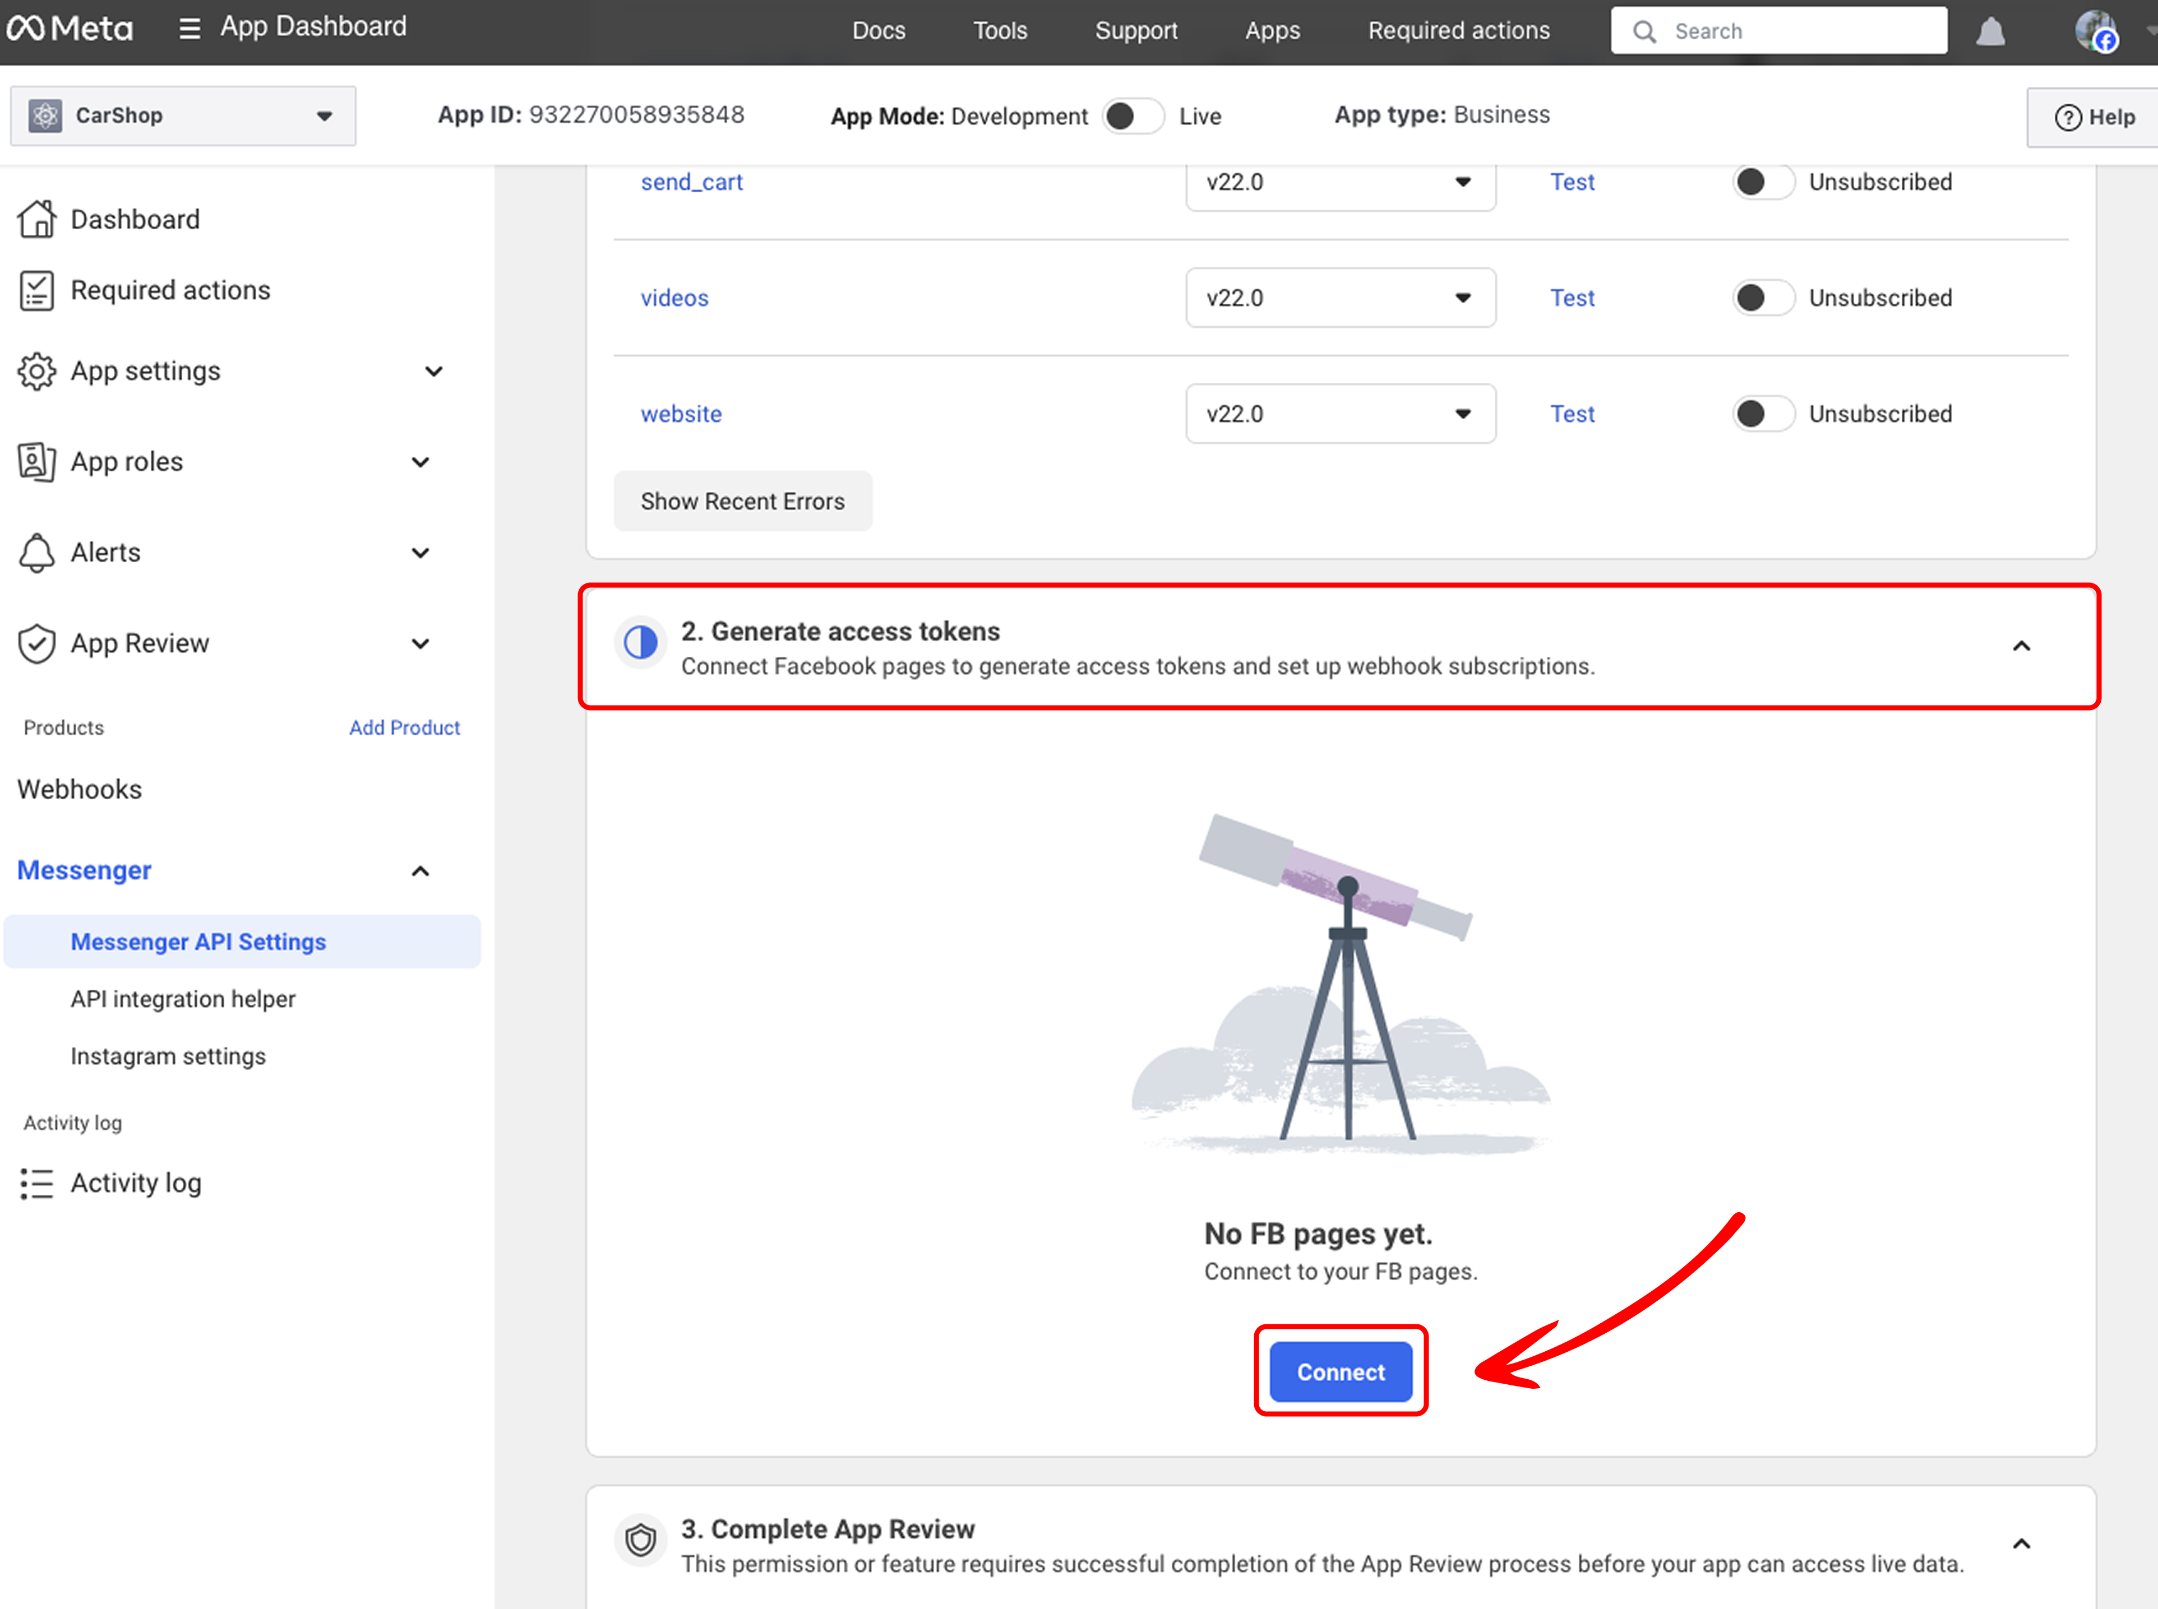2158x1609 pixels.
Task: Expand Alerts section in sidebar
Action: point(421,552)
